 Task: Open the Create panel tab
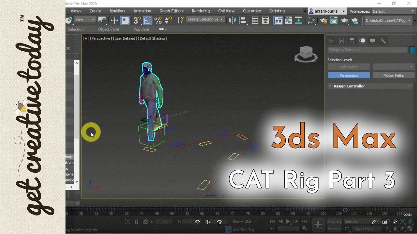point(331,41)
